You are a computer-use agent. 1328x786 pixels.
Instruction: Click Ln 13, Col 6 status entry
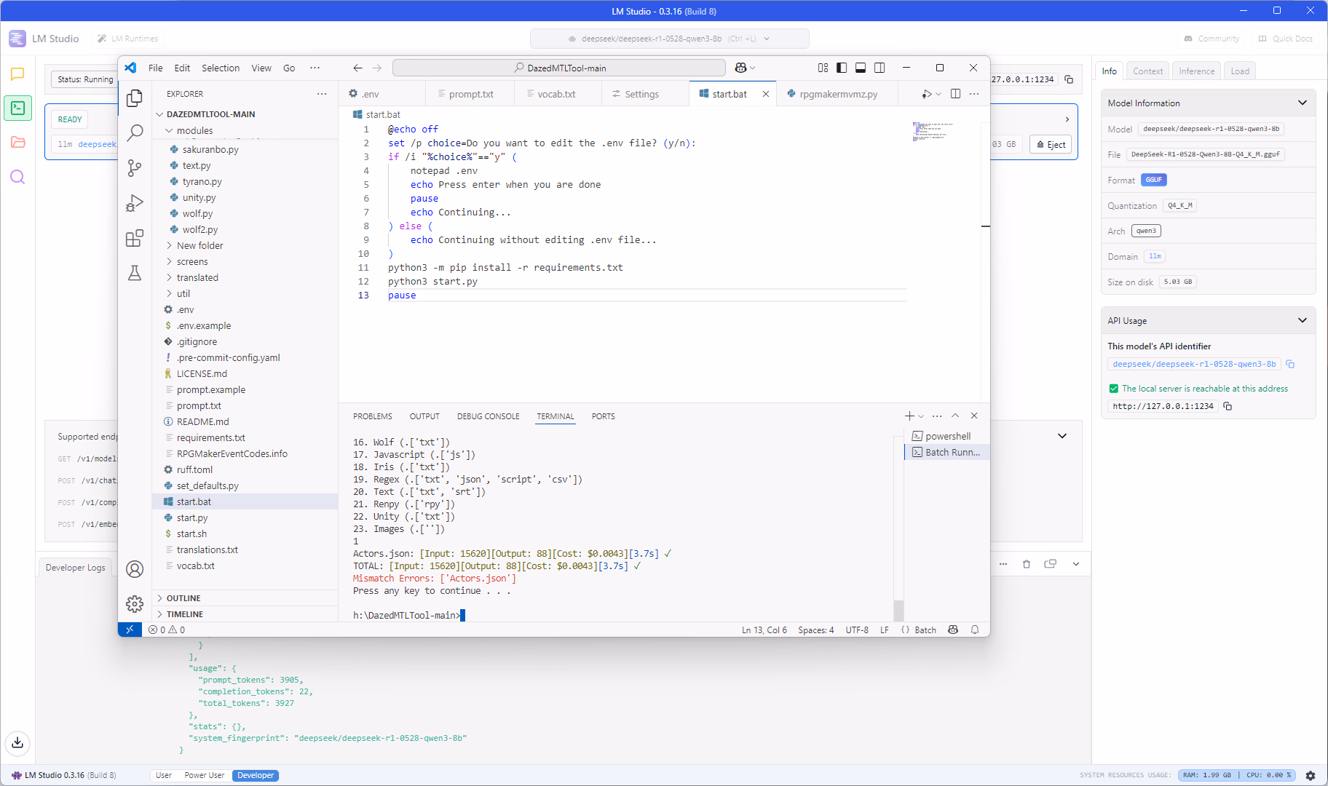(764, 630)
